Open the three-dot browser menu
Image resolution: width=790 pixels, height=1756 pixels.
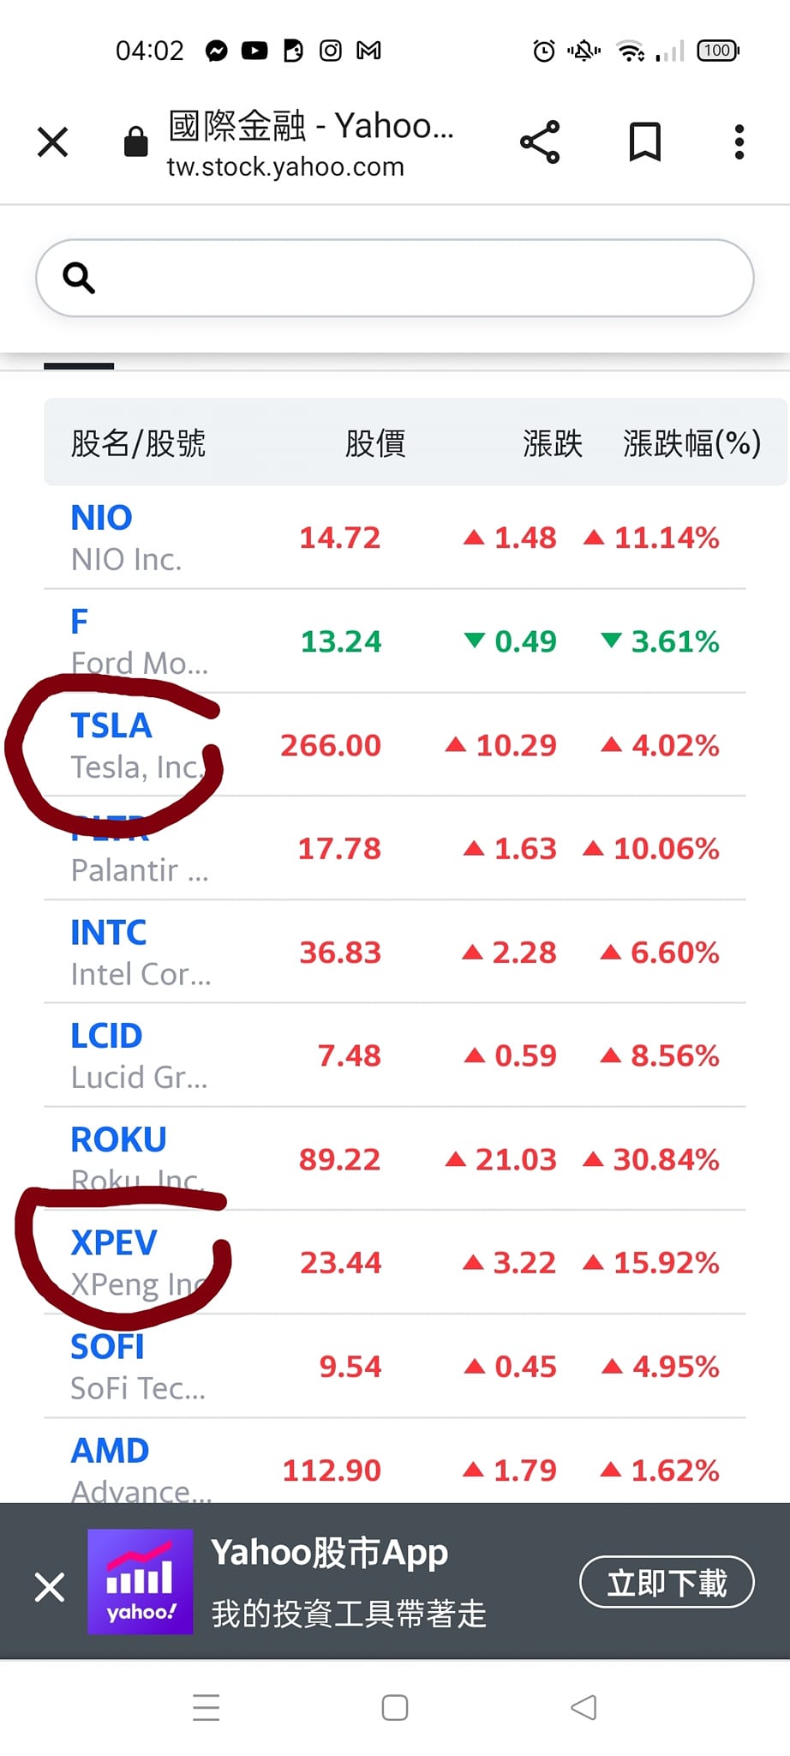coord(739,141)
